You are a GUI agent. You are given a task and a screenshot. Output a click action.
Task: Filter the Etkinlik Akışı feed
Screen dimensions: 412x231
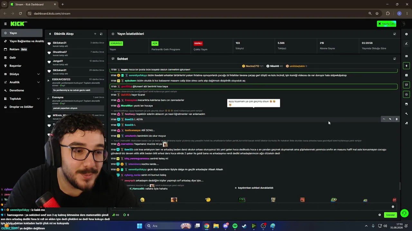(x=95, y=34)
